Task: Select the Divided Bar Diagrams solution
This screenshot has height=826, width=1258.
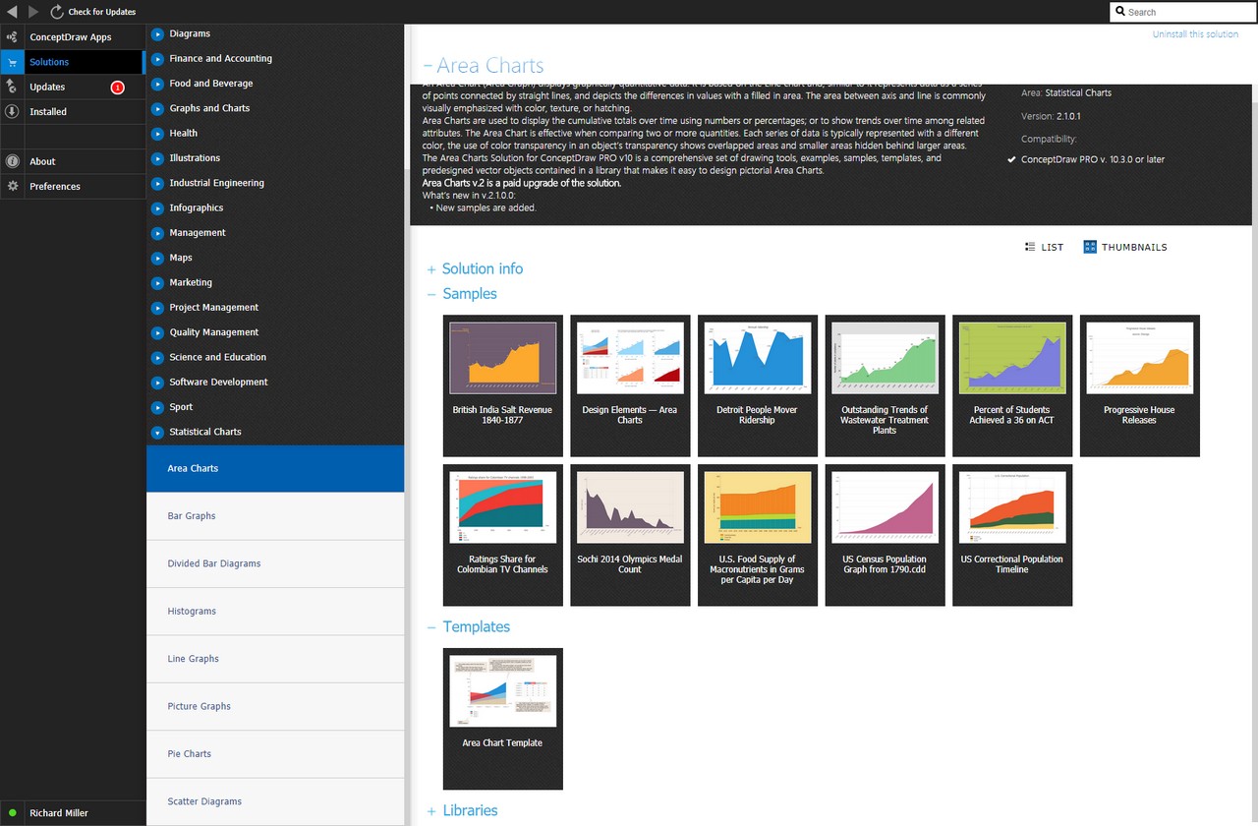Action: [275, 564]
